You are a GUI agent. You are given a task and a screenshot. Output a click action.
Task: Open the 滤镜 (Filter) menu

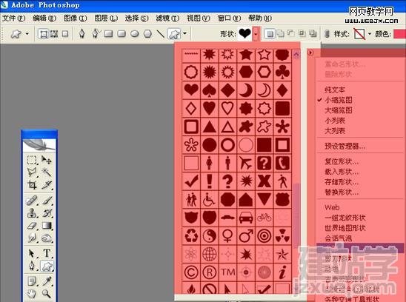coord(167,18)
